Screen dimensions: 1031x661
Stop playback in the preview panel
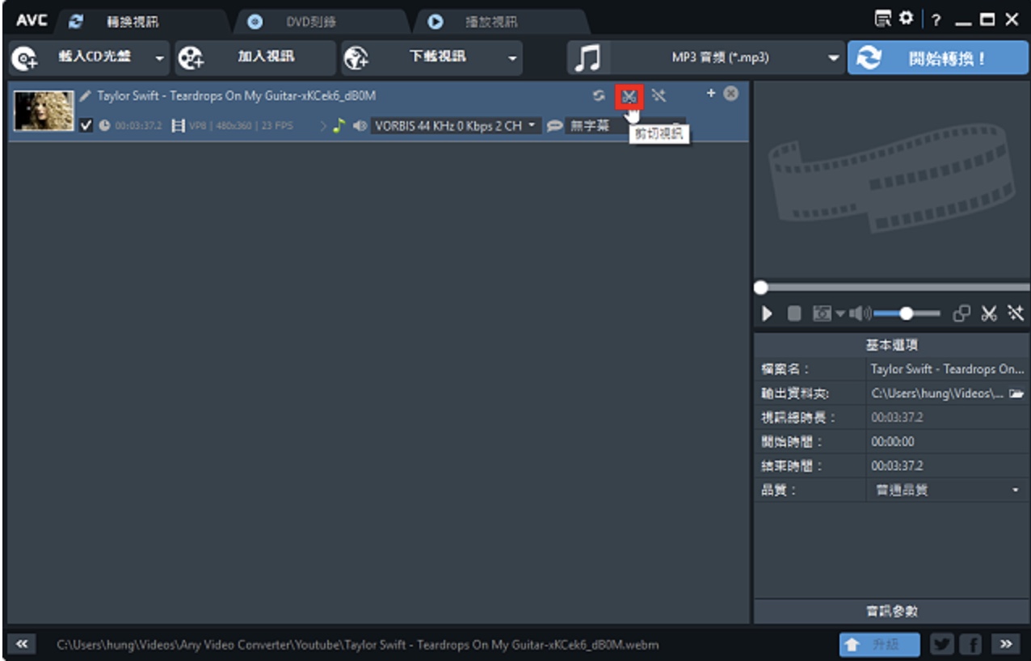pyautogui.click(x=794, y=314)
